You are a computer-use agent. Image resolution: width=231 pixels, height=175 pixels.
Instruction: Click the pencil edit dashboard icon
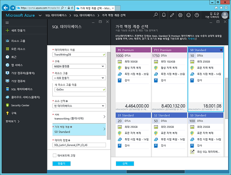tap(172, 15)
